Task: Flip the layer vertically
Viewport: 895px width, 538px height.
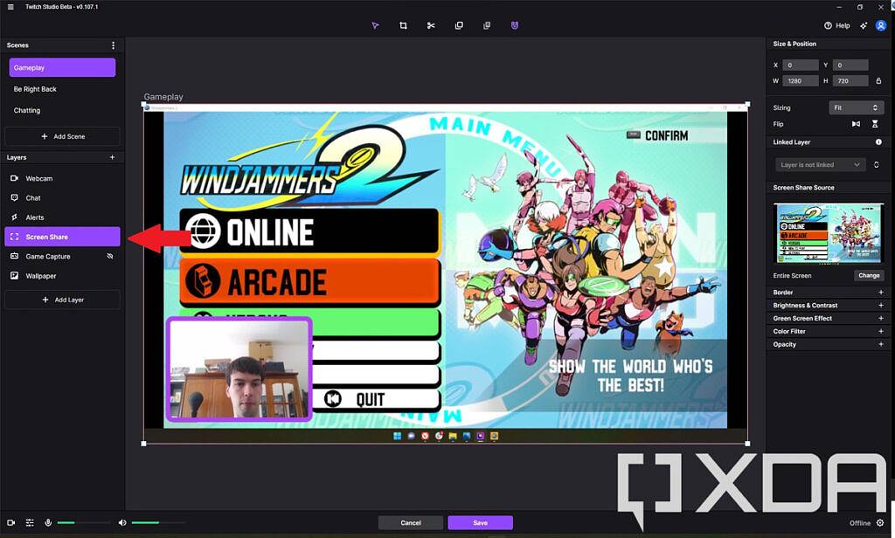Action: (875, 124)
